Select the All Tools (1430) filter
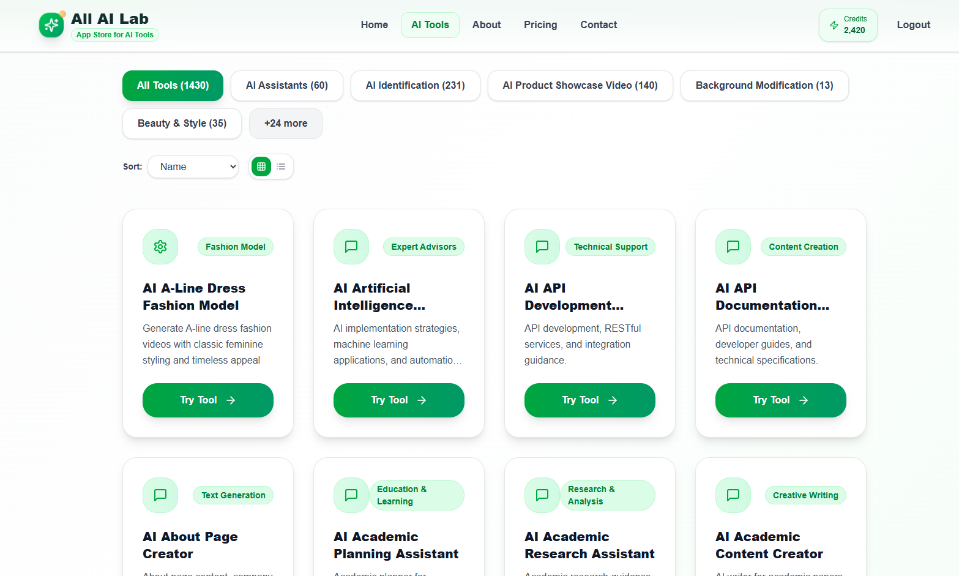 point(173,86)
